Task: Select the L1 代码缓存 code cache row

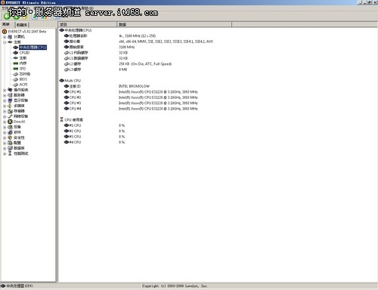Action: click(x=96, y=53)
